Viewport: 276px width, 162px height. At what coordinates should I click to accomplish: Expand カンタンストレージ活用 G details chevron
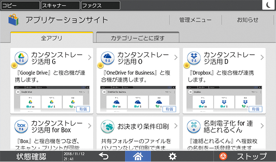pos(90,58)
